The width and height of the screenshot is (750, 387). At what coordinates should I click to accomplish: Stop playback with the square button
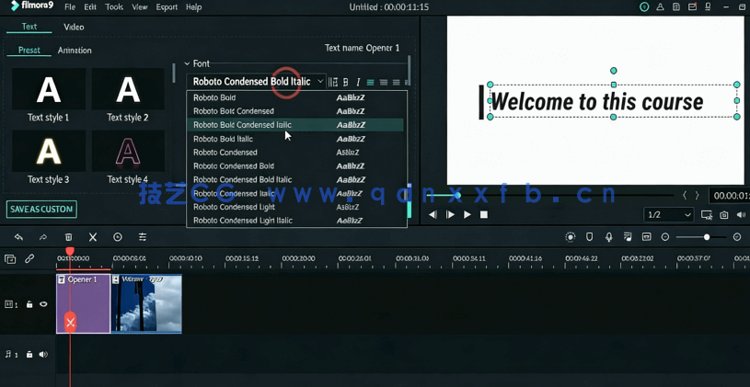click(x=484, y=215)
